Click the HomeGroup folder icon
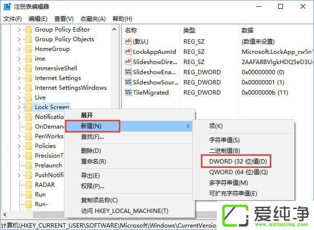 29,49
